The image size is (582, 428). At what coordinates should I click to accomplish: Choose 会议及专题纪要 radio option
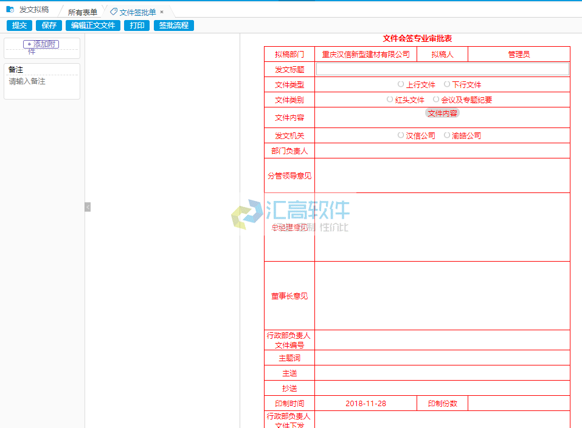pos(436,100)
